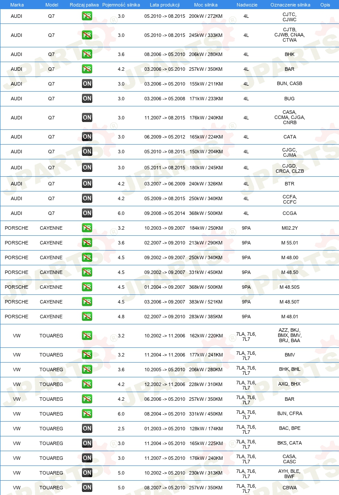Select the power value 213kW / 290KM
Viewport: 339px width, 495px height.
click(x=206, y=243)
